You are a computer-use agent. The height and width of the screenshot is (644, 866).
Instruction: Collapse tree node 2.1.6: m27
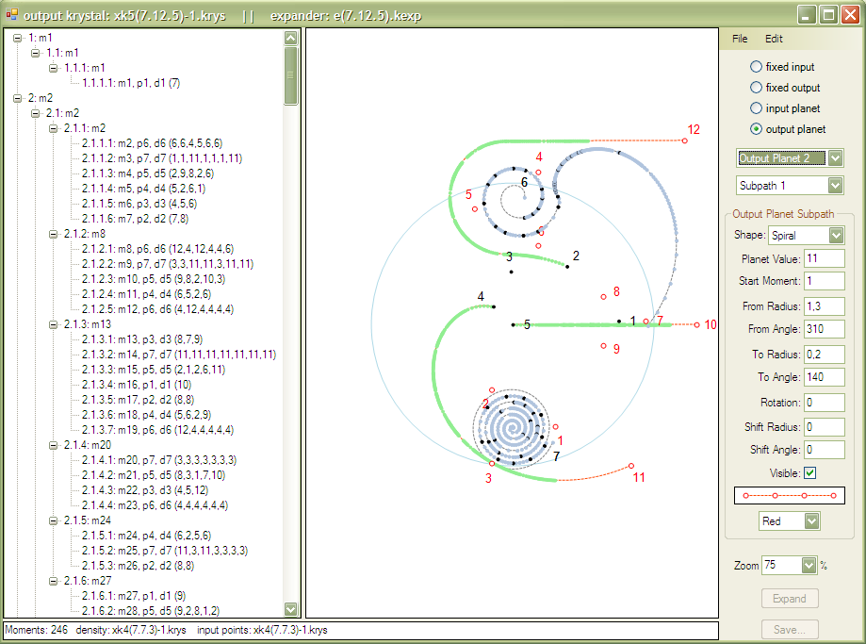54,581
